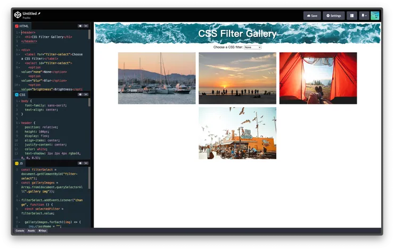Image resolution: width=394 pixels, height=250 pixels.
Task: Show the Keys shortcuts
Action: [42, 231]
